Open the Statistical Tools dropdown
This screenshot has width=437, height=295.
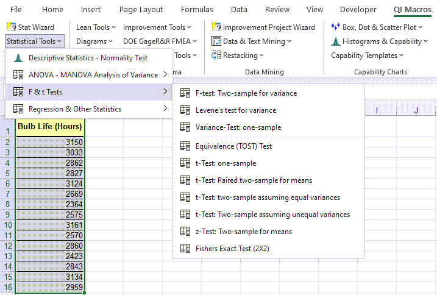coord(35,41)
